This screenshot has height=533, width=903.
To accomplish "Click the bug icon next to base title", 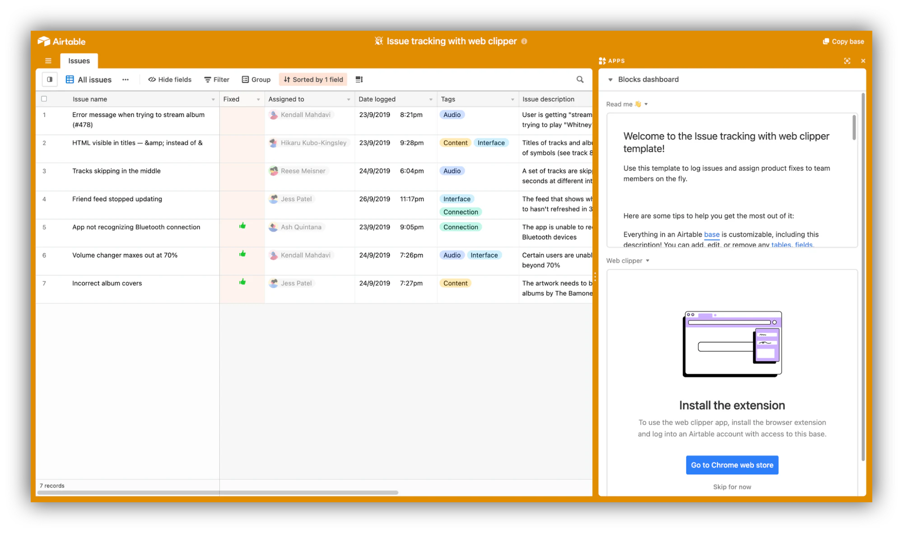I will tap(378, 41).
